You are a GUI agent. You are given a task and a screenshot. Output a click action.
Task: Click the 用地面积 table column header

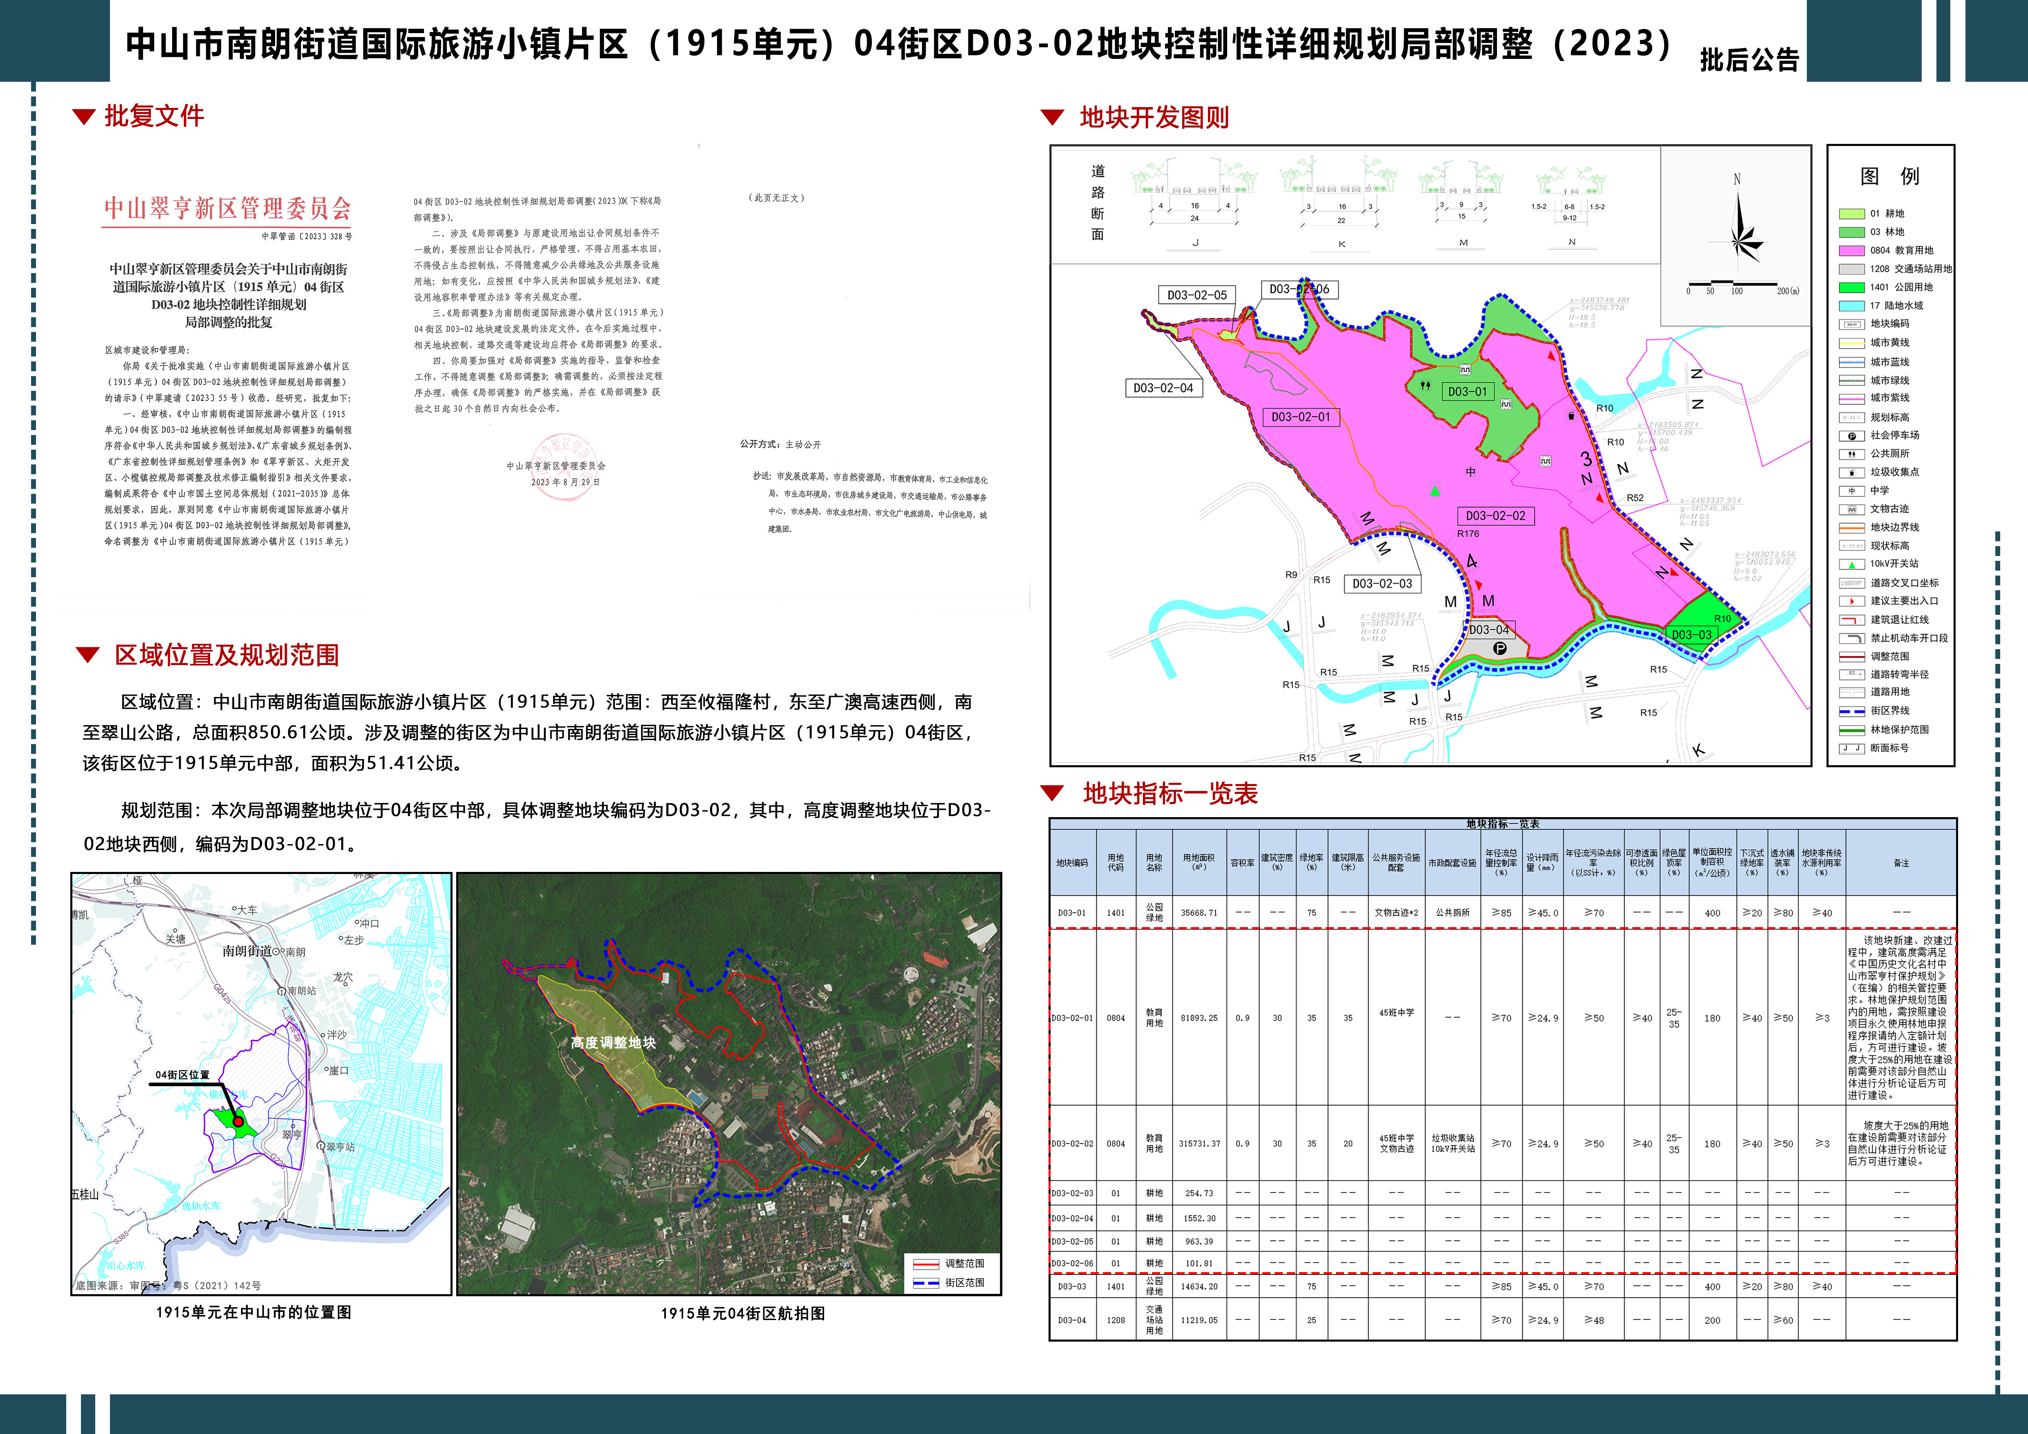(1199, 863)
